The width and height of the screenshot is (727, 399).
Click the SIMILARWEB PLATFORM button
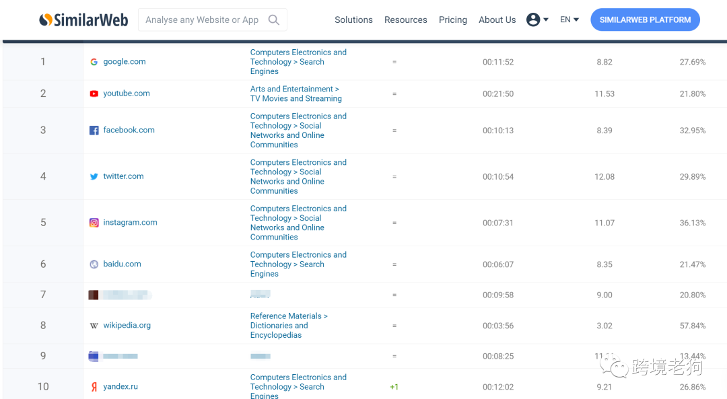point(645,20)
